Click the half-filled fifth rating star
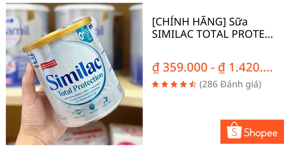The height and width of the screenshot is (148, 284). 193,84
